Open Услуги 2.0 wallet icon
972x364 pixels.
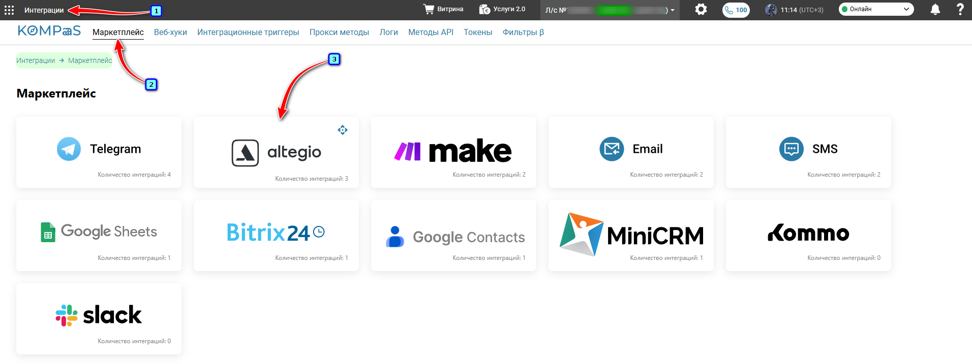click(484, 9)
